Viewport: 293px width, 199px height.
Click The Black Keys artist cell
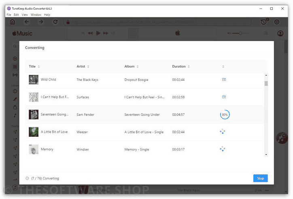coord(87,80)
